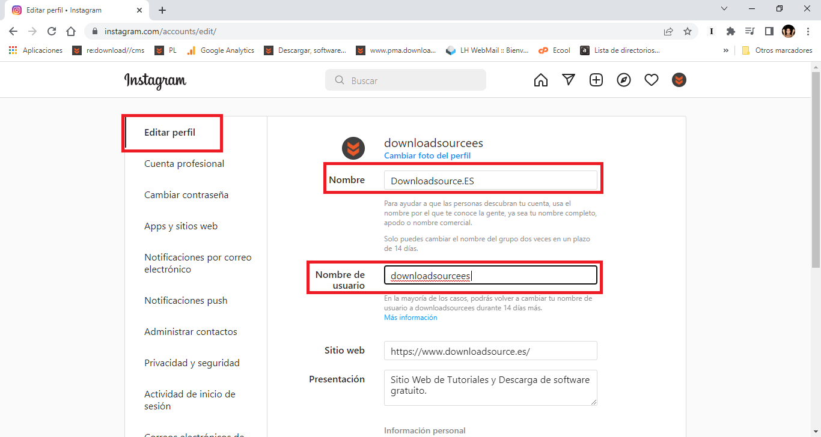821x437 pixels.
Task: Open activity heart icon
Action: click(x=652, y=80)
